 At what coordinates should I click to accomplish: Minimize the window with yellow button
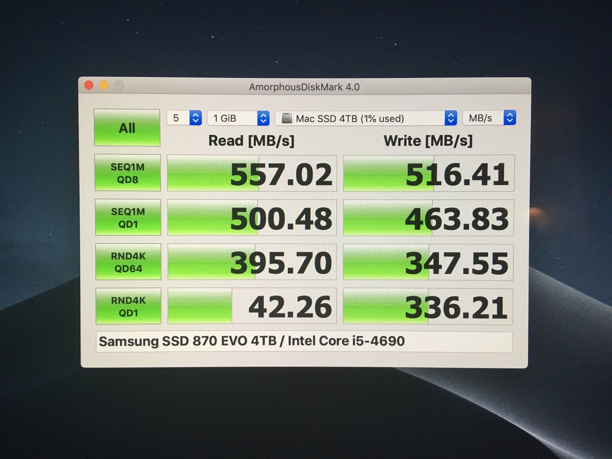click(x=104, y=85)
